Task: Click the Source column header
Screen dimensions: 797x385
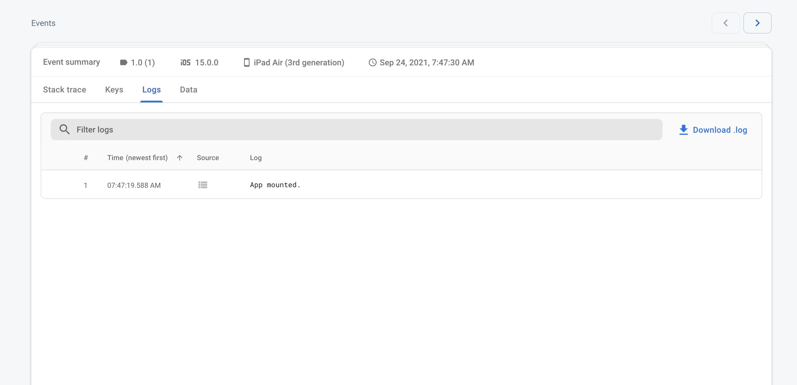Action: point(208,158)
